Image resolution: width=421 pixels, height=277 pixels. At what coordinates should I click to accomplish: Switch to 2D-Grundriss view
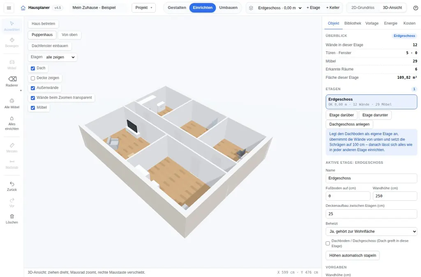click(363, 8)
